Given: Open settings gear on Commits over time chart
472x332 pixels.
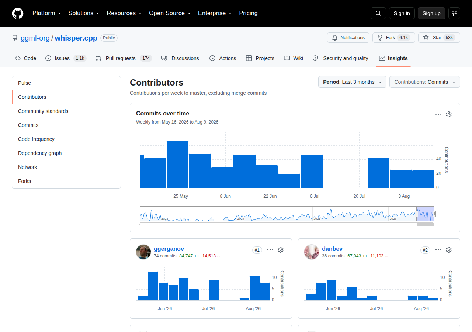Looking at the screenshot, I should [x=449, y=114].
